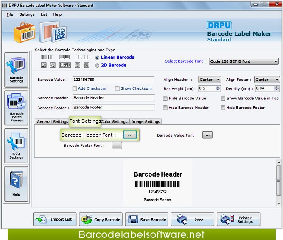Open the Align Header dropdown

(x=210, y=80)
